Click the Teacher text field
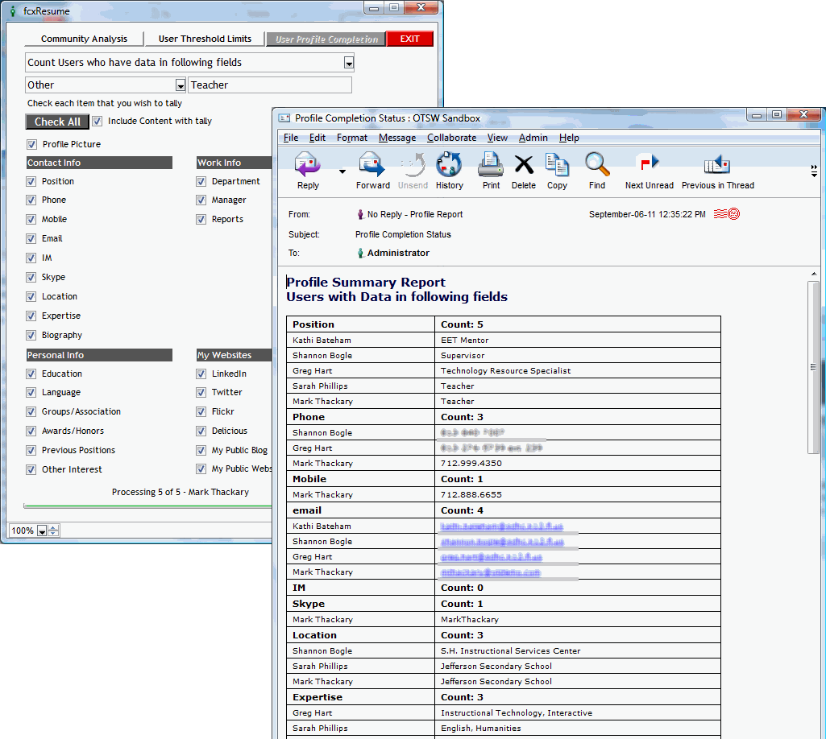This screenshot has width=826, height=739. (270, 85)
